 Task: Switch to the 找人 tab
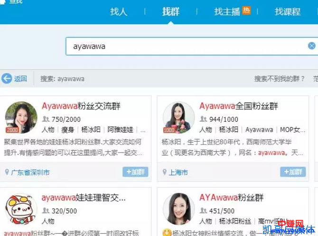pyautogui.click(x=119, y=12)
